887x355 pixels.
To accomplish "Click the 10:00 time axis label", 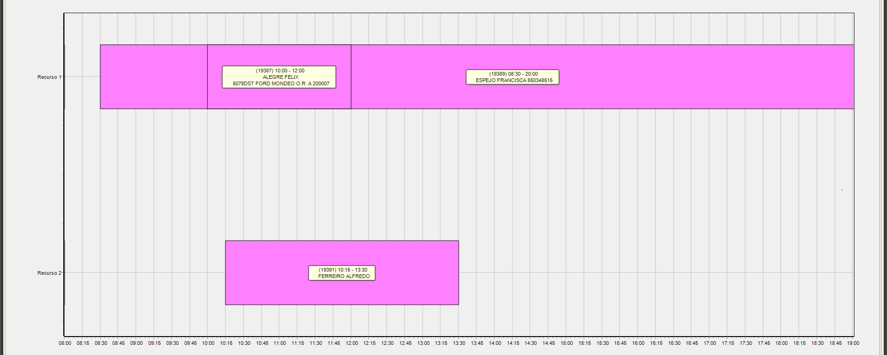I will 208,343.
